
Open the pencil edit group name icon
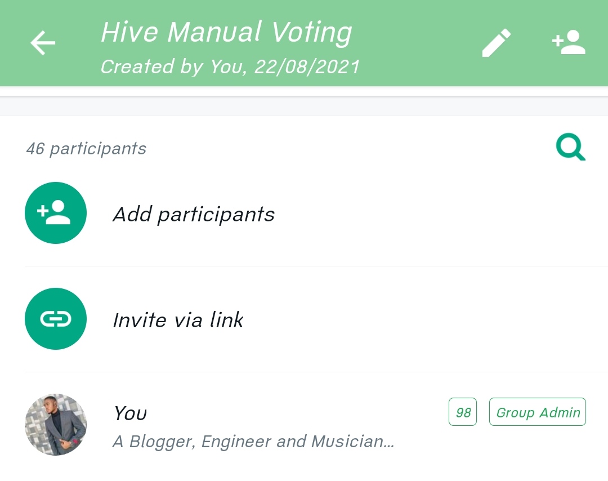(x=497, y=43)
